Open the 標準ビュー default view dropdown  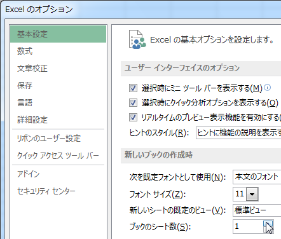point(257,210)
